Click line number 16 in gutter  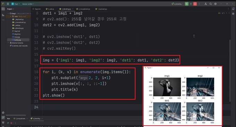[x=36, y=60]
